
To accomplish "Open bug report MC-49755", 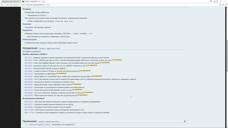I will [x=29, y=79].
